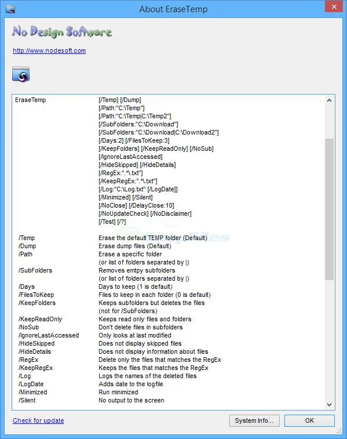
Task: Open the http://www.nodesoft.com link
Action: (49, 50)
